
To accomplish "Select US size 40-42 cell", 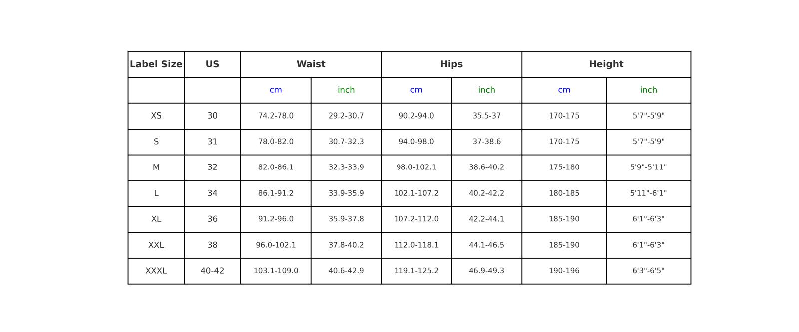I will tap(212, 271).
